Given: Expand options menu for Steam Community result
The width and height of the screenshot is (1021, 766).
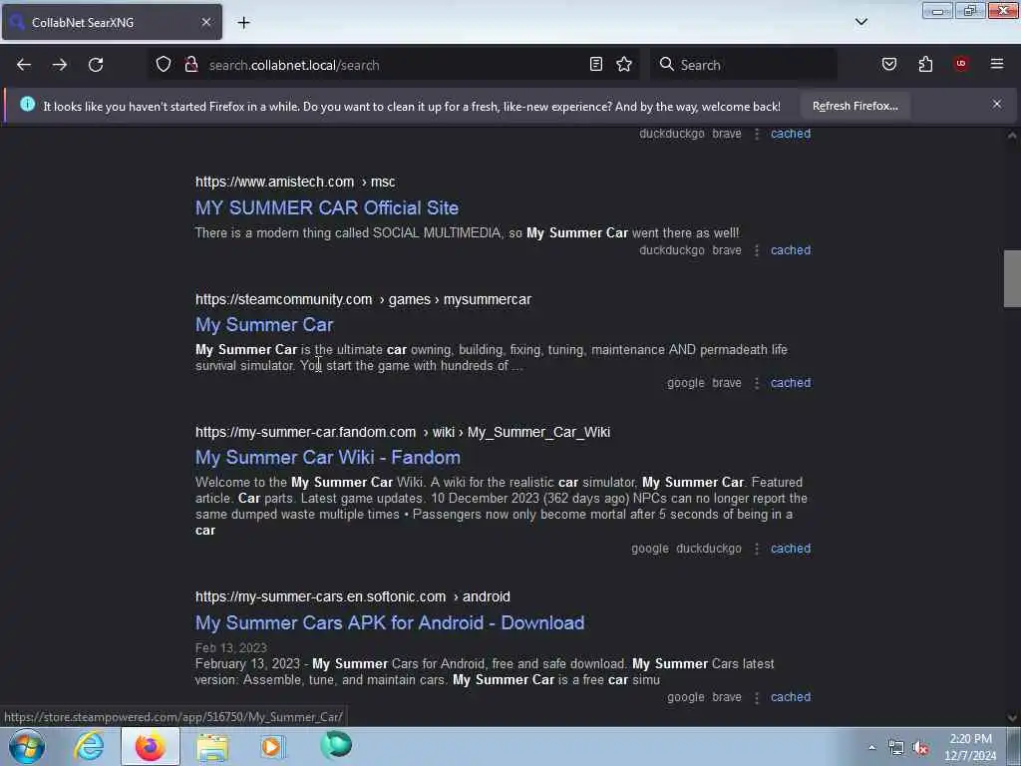Looking at the screenshot, I should tap(756, 384).
